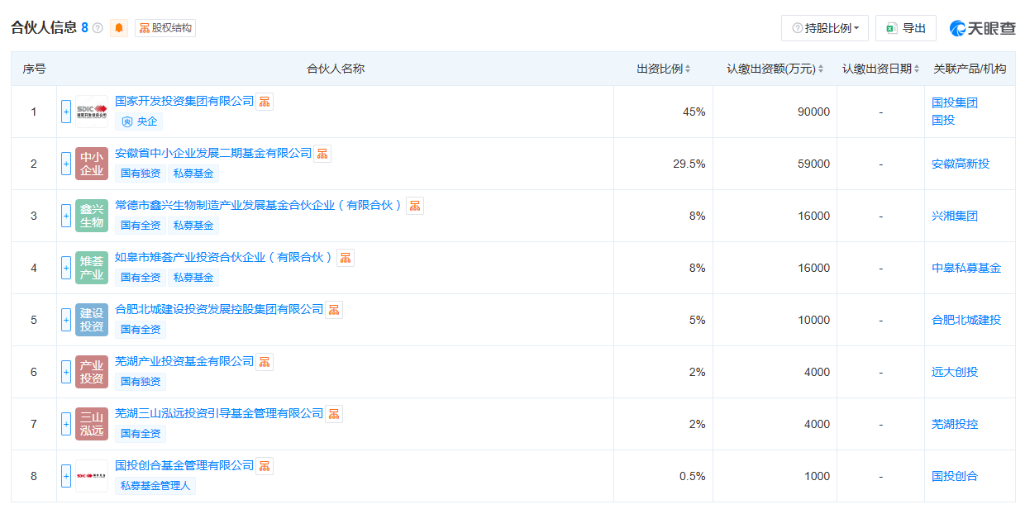This screenshot has width=1025, height=514.
Task: Click equity structure icon beside 芜湖三山泓远
Action: pyautogui.click(x=334, y=414)
